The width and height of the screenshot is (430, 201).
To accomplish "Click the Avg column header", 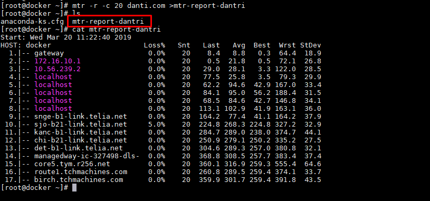I will (239, 45).
